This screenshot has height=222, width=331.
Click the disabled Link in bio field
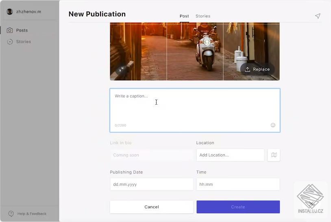pos(152,155)
